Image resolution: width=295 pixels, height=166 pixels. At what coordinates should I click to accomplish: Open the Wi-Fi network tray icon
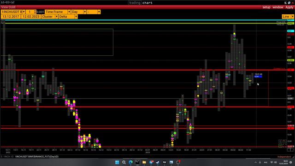pos(271,162)
